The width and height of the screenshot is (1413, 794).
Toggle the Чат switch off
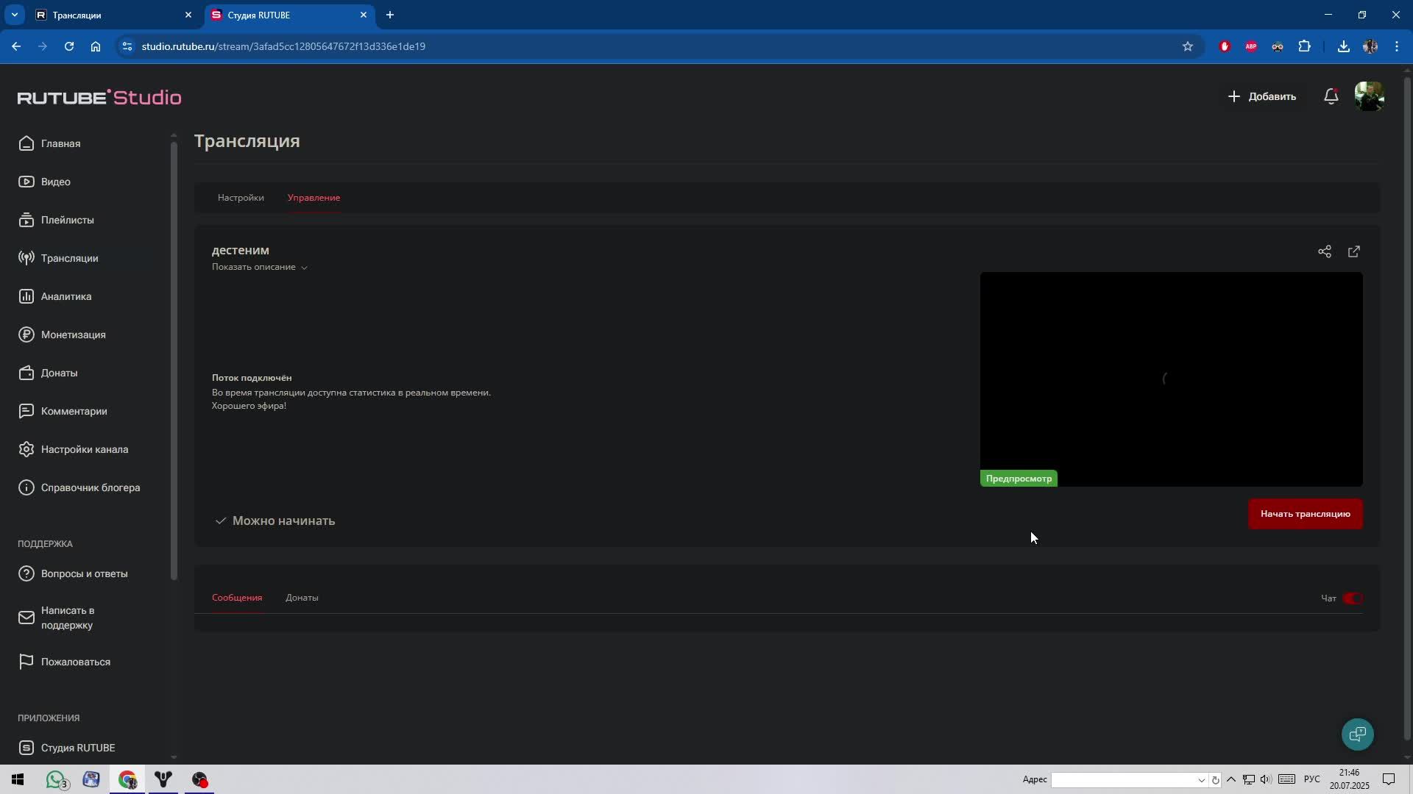pyautogui.click(x=1352, y=598)
